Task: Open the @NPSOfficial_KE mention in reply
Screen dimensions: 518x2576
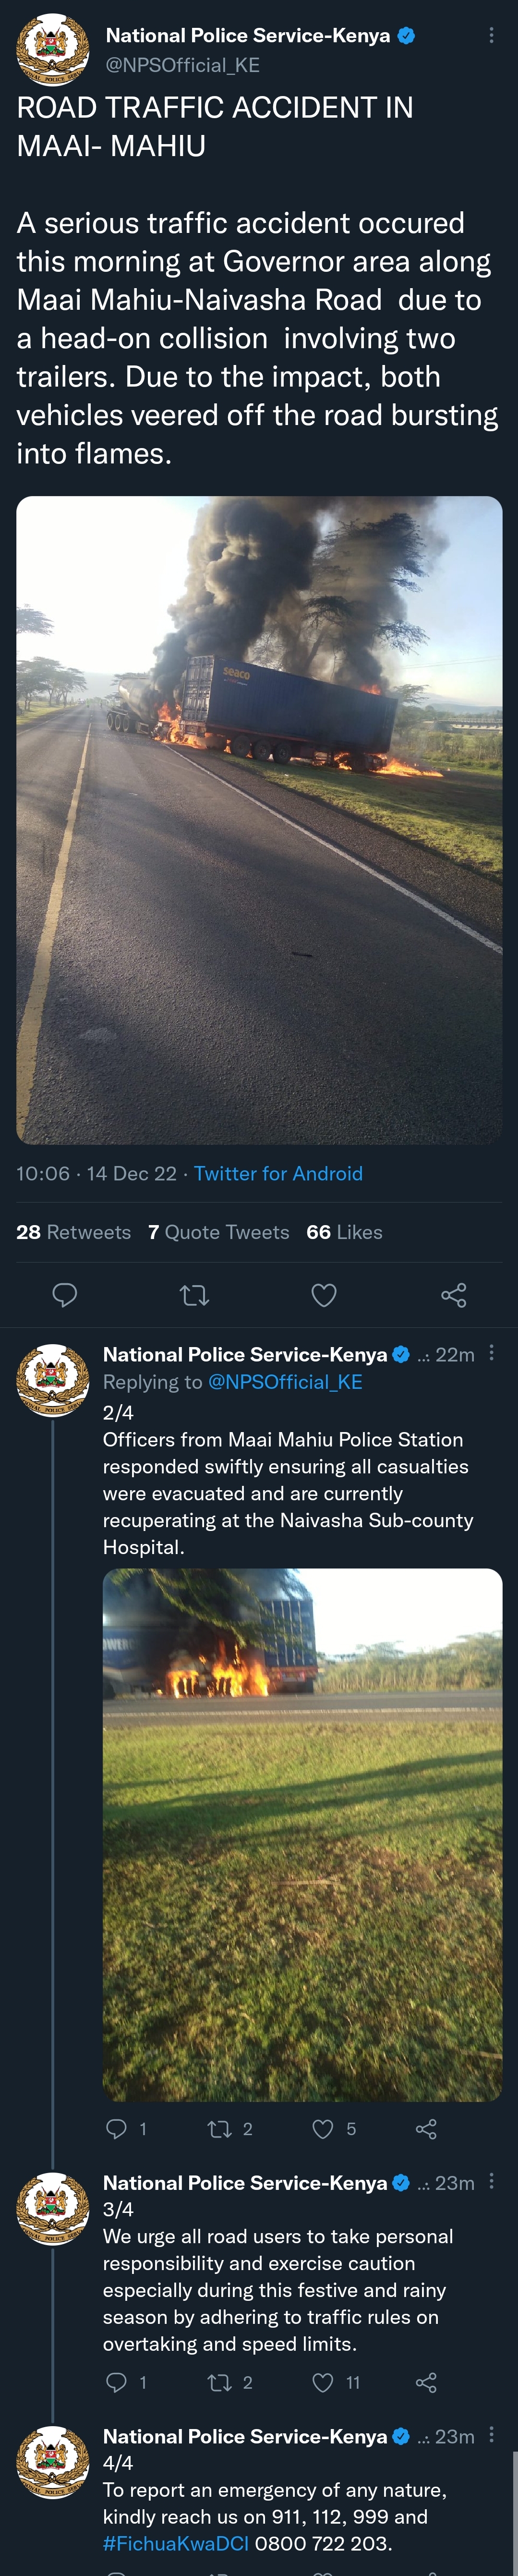Action: 285,1381
